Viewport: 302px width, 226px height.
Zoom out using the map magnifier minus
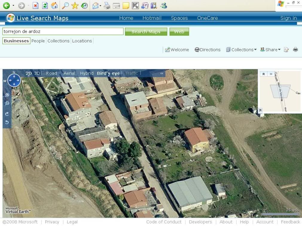click(x=7, y=103)
